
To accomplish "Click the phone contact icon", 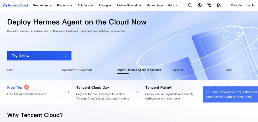I will 209,6.
